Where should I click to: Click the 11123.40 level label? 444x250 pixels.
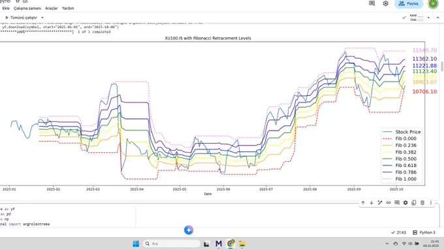point(424,71)
